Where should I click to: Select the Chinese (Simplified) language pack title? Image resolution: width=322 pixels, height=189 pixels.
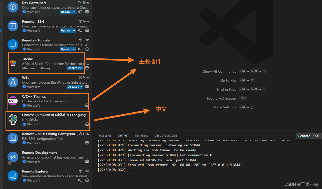(x=55, y=115)
